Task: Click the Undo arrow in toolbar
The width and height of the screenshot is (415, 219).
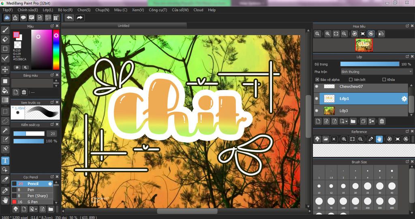Action: click(x=70, y=18)
